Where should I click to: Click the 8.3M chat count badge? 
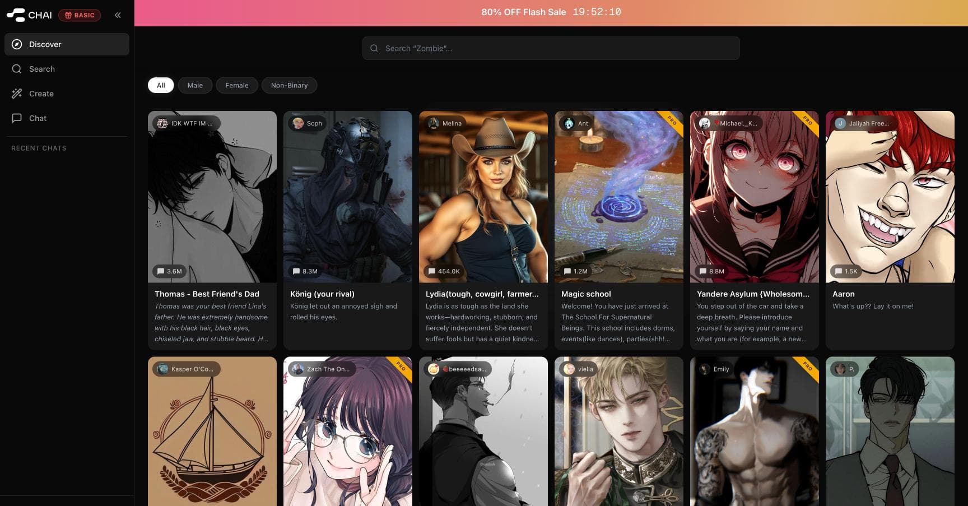coord(305,271)
